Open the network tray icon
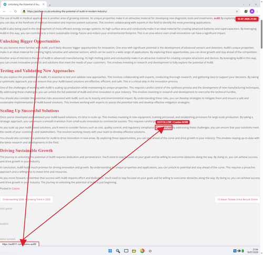The width and height of the screenshot is (263, 255). (x=235, y=251)
